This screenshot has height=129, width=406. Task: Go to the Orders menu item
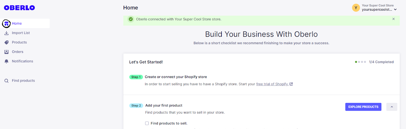click(x=18, y=52)
